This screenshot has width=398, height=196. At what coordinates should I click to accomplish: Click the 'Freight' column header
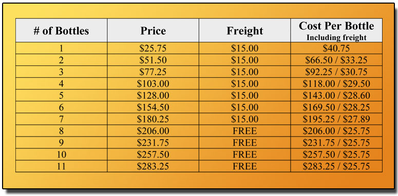point(244,30)
